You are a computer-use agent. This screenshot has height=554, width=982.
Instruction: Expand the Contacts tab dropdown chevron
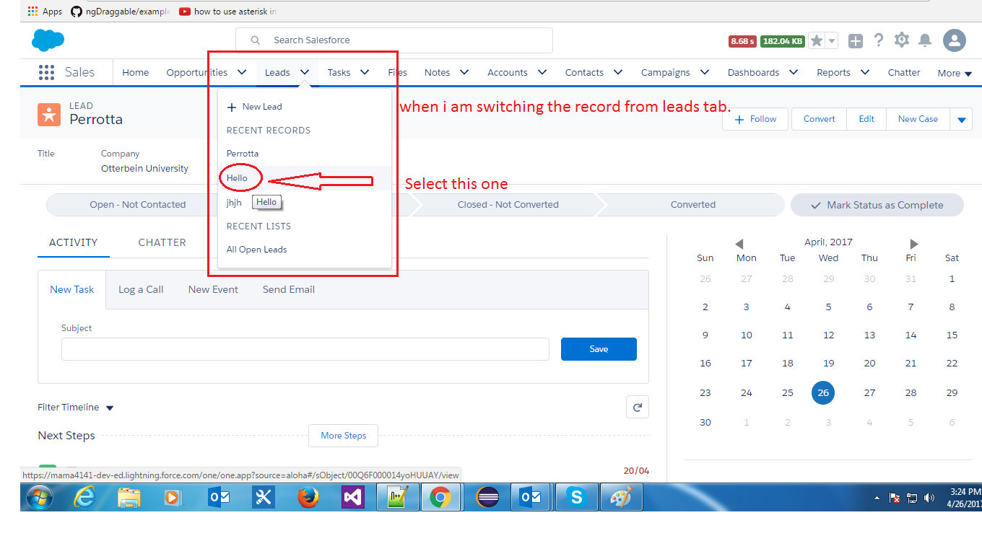click(617, 72)
